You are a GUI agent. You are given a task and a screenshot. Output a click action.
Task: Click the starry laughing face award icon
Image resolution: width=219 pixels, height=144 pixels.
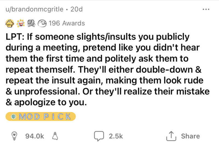pos(21,23)
